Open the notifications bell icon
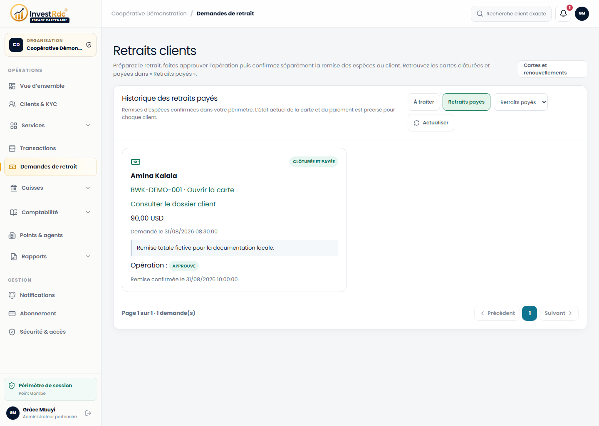Screen dimensions: 599x426 pyautogui.click(x=563, y=13)
